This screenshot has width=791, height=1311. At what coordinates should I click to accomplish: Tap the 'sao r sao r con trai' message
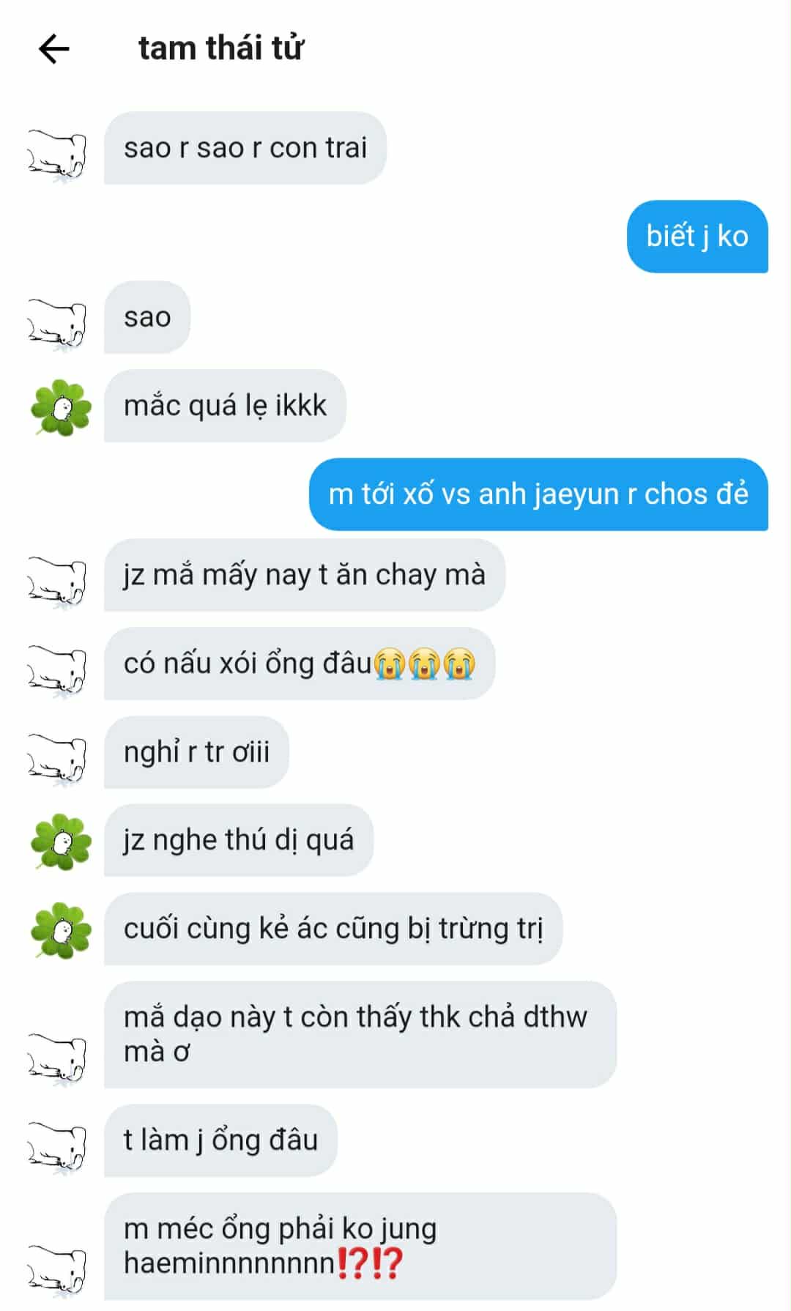point(245,148)
